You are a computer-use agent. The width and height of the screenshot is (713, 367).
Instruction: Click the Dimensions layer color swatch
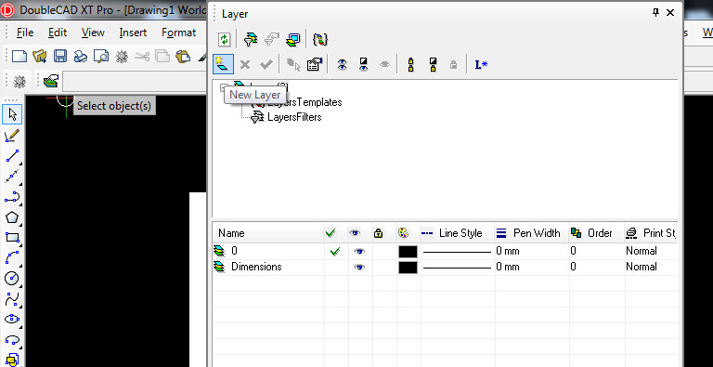pyautogui.click(x=408, y=268)
